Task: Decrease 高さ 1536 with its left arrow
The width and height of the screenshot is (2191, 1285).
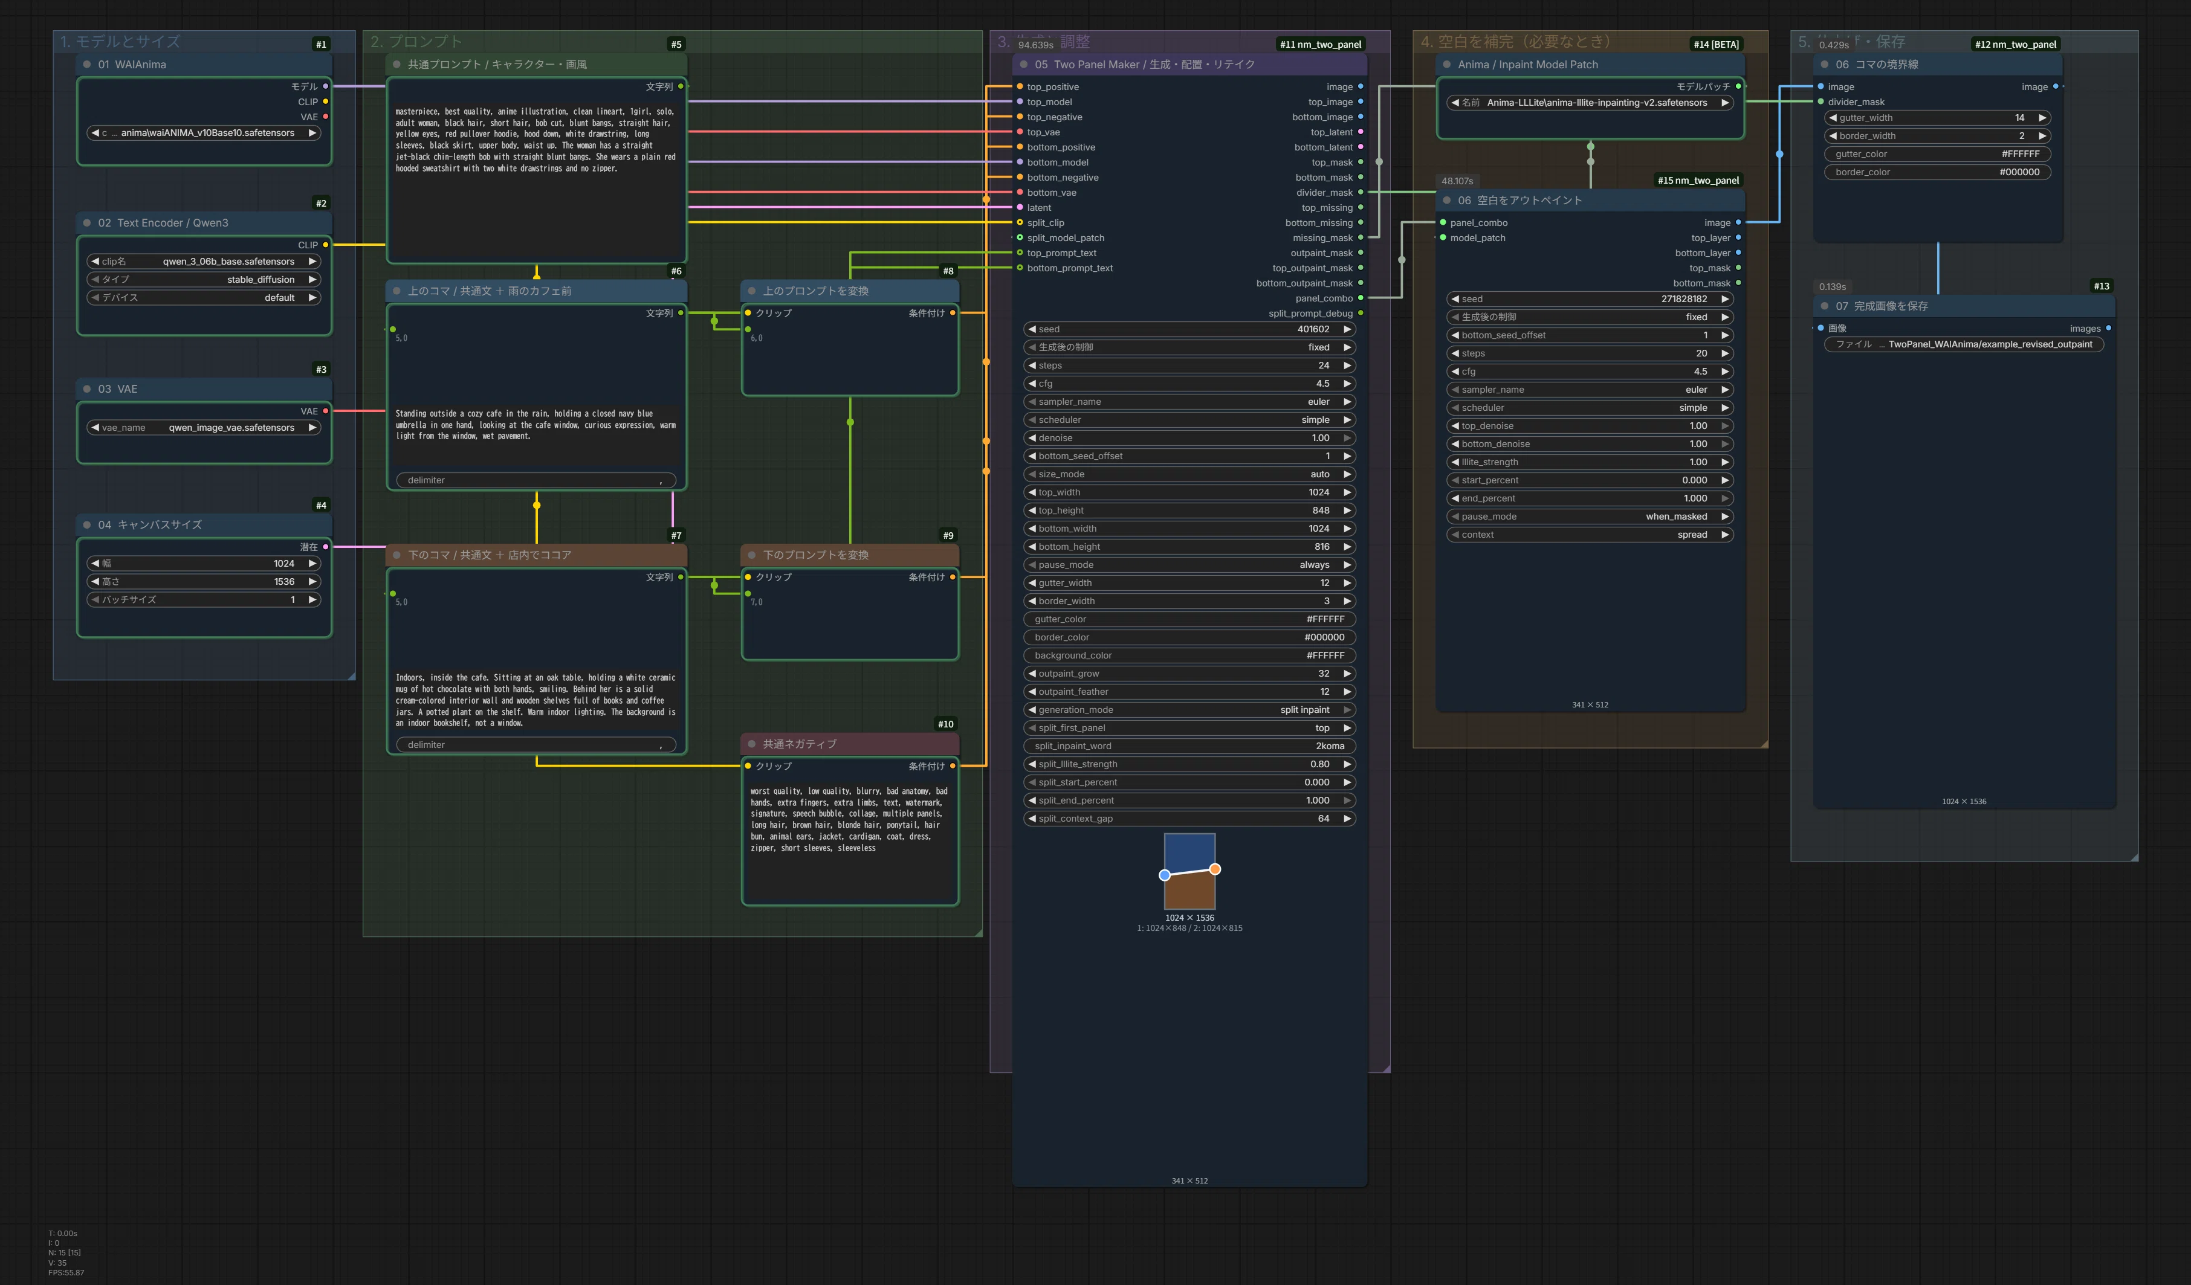Action: [x=95, y=581]
